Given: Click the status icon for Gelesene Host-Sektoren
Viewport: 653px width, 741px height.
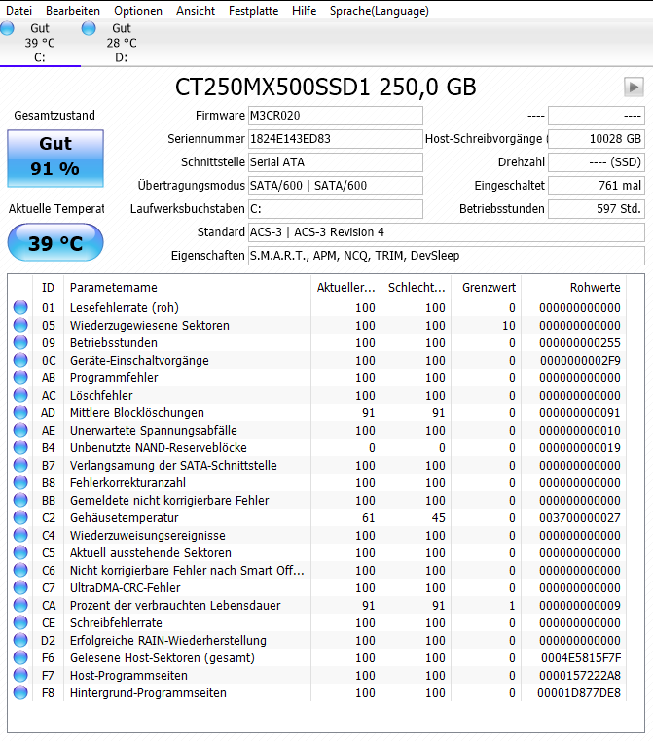Looking at the screenshot, I should (x=20, y=657).
